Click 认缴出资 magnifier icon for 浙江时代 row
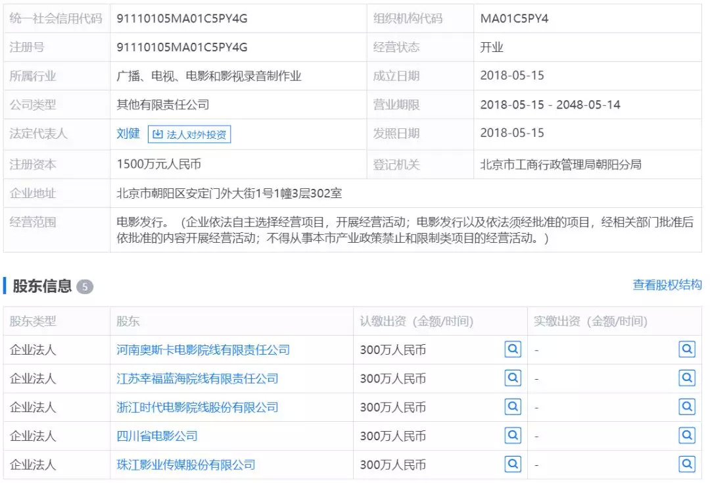710x483 pixels. [513, 407]
